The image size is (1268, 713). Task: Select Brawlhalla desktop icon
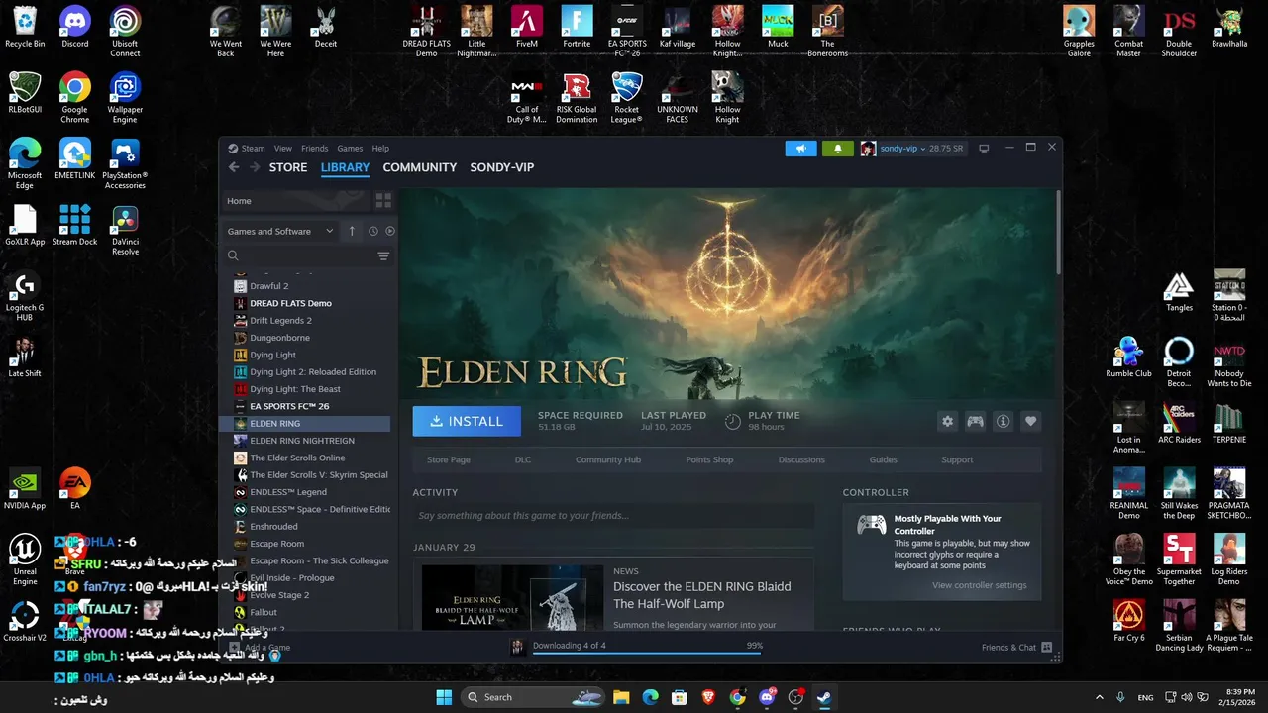tap(1229, 27)
